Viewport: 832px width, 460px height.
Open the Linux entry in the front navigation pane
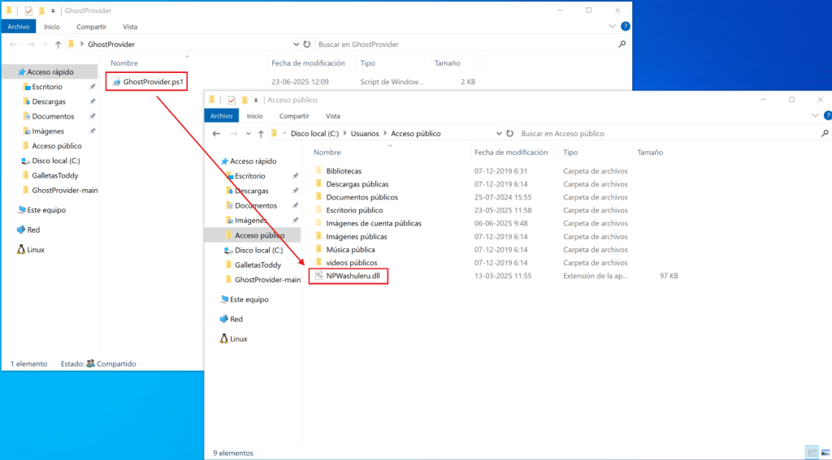point(238,338)
